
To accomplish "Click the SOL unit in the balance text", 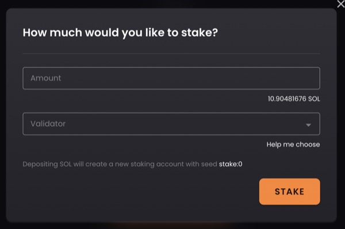I will (x=314, y=99).
